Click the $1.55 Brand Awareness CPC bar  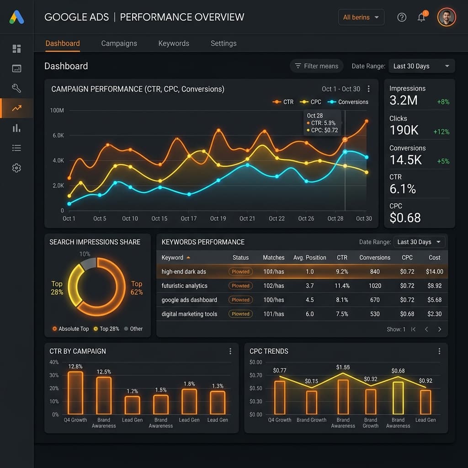click(343, 397)
